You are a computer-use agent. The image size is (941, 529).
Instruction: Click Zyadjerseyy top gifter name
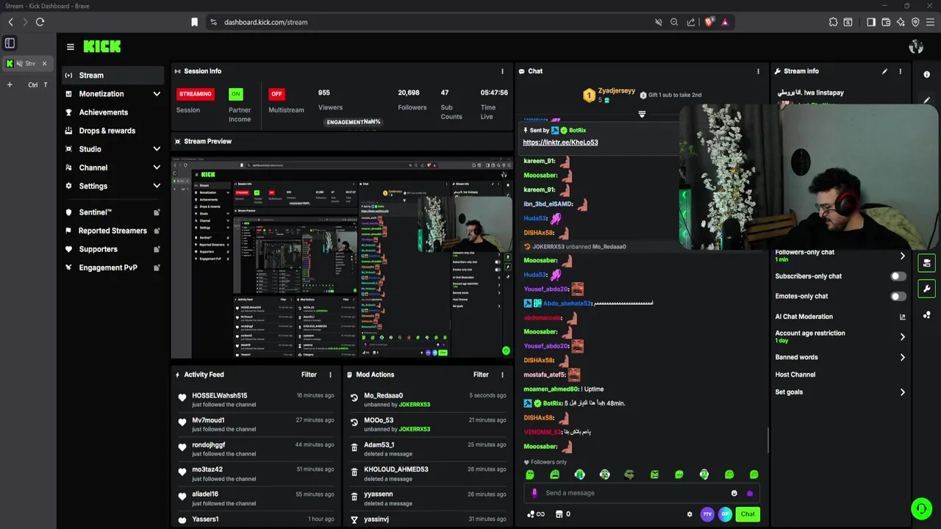(617, 90)
